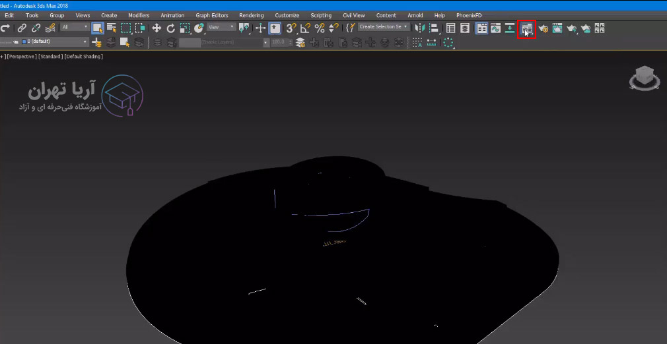This screenshot has height=344, width=667.
Task: Open the Graph Editors menu
Action: [x=212, y=15]
